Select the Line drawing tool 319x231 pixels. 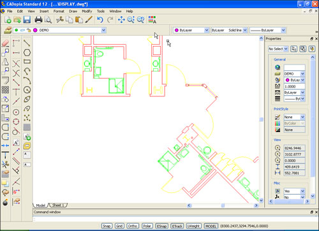(27, 43)
